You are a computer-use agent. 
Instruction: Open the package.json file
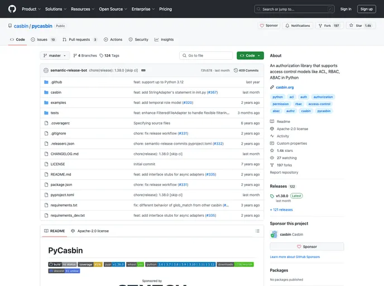pos(61,185)
